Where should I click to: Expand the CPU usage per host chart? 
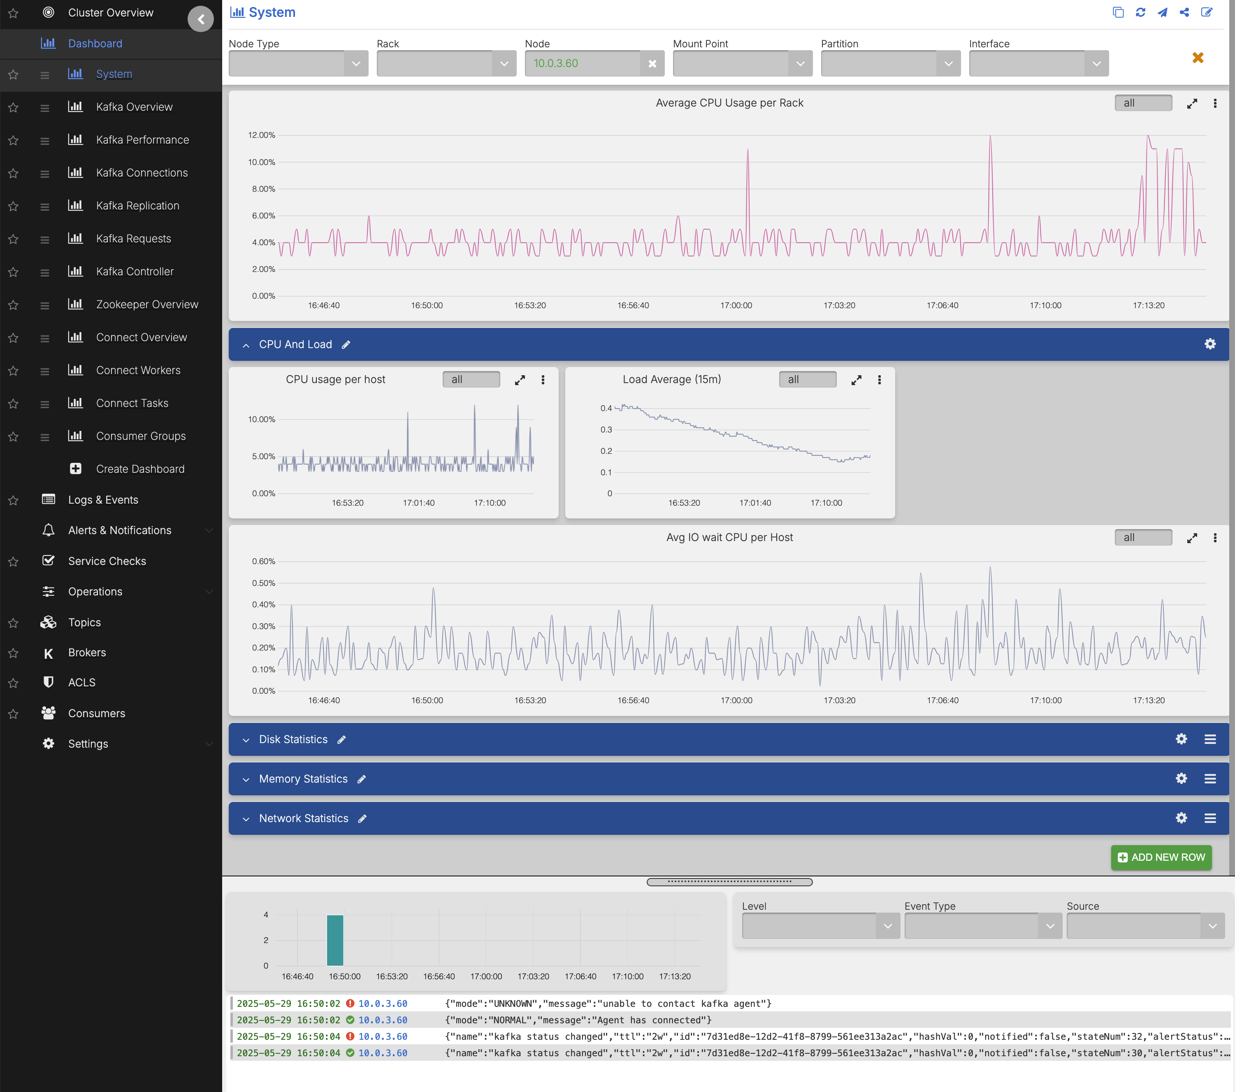[520, 380]
